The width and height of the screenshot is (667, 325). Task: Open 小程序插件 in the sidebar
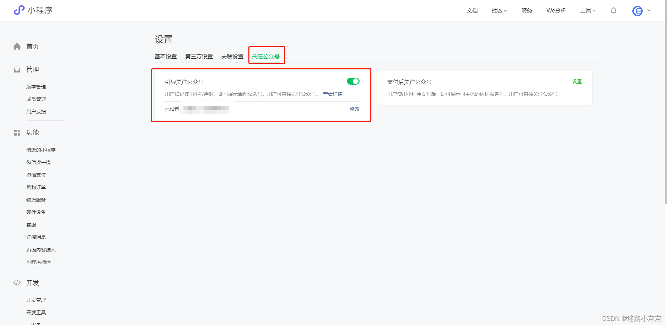coord(39,262)
